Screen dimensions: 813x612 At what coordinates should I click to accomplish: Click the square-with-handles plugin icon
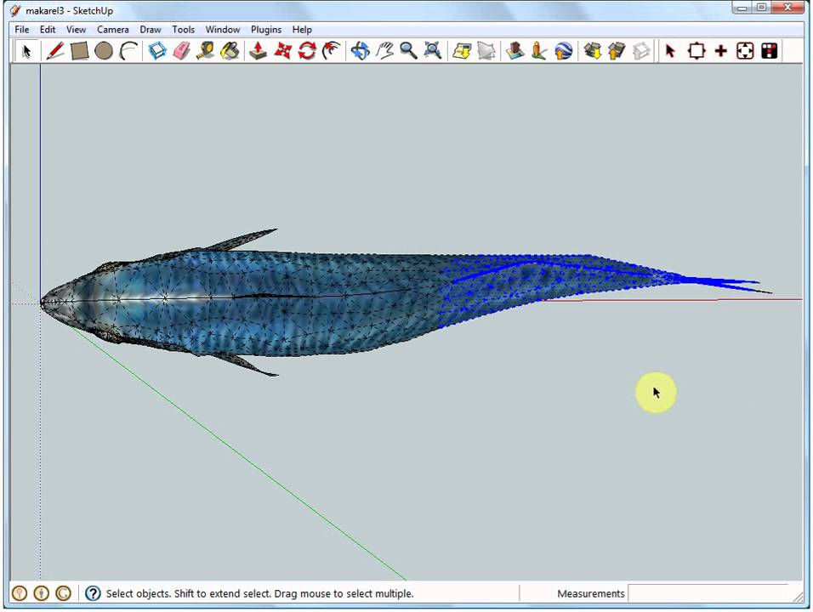[x=696, y=51]
